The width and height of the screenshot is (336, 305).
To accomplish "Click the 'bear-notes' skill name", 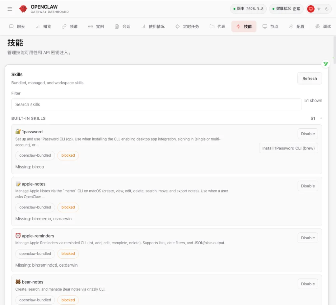I will pyautogui.click(x=33, y=282).
